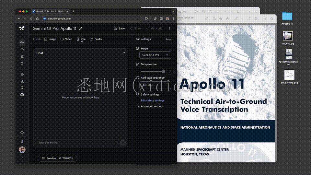Viewport: 311px width, 175px height.
Task: Click the Discord icon in left sidebar
Action: [22, 94]
